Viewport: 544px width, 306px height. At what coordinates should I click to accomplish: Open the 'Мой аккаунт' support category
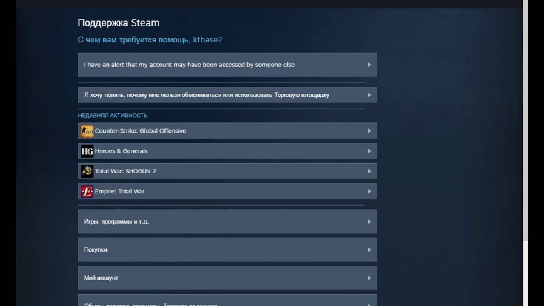(227, 278)
